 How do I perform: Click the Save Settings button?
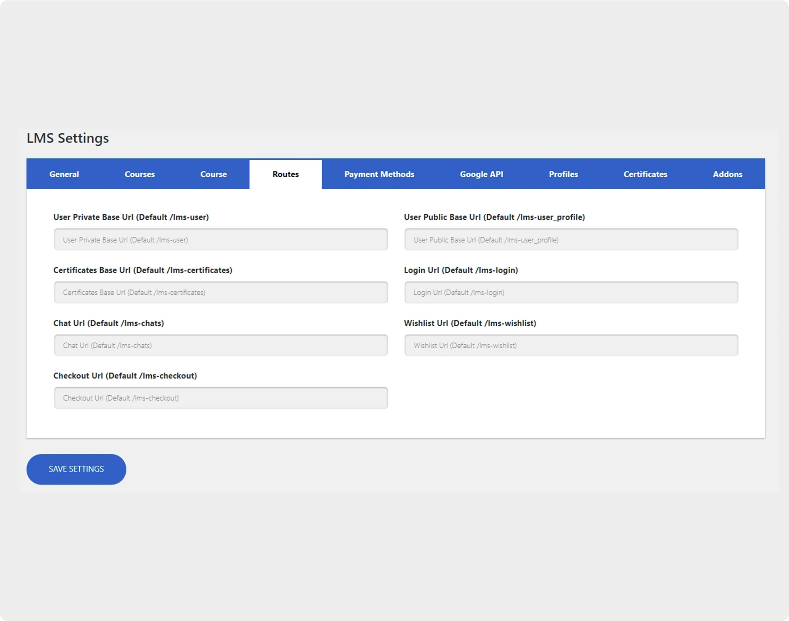pyautogui.click(x=76, y=469)
